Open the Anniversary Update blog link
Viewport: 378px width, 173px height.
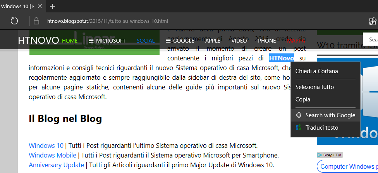[x=57, y=165]
